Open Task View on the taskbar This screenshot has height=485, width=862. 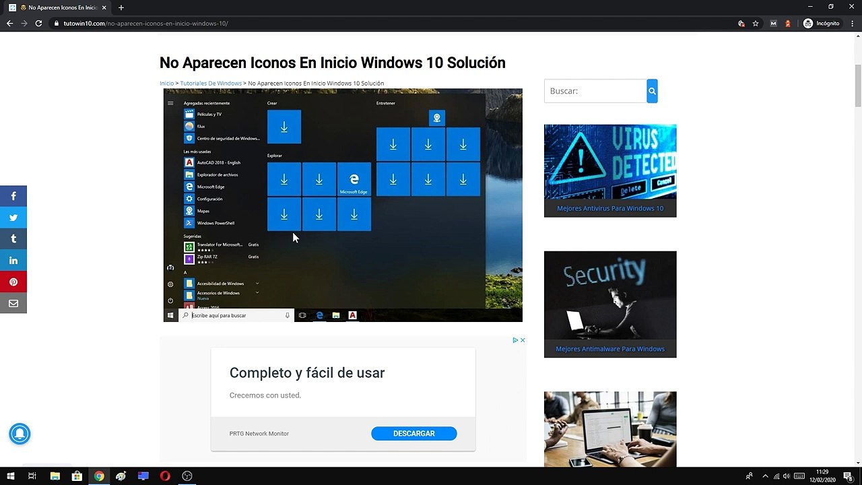pyautogui.click(x=32, y=476)
